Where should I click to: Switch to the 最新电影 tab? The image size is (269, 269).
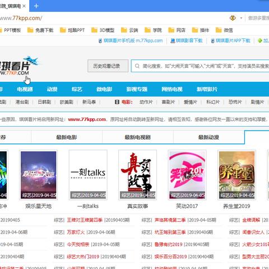pos(67,137)
